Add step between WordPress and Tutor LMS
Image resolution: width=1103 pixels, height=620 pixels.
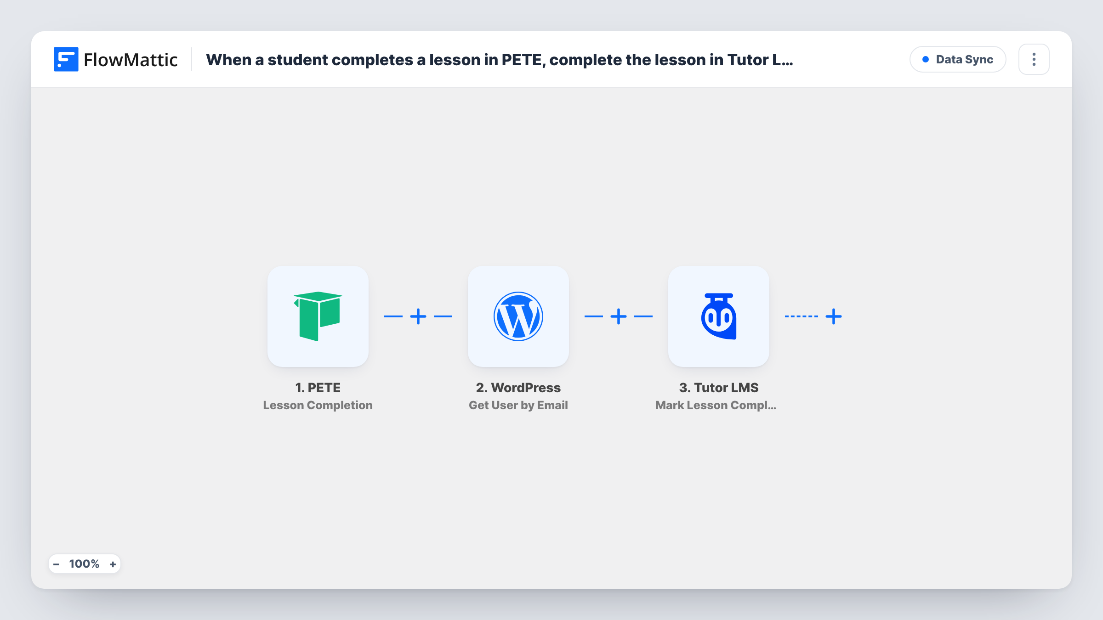pos(619,316)
